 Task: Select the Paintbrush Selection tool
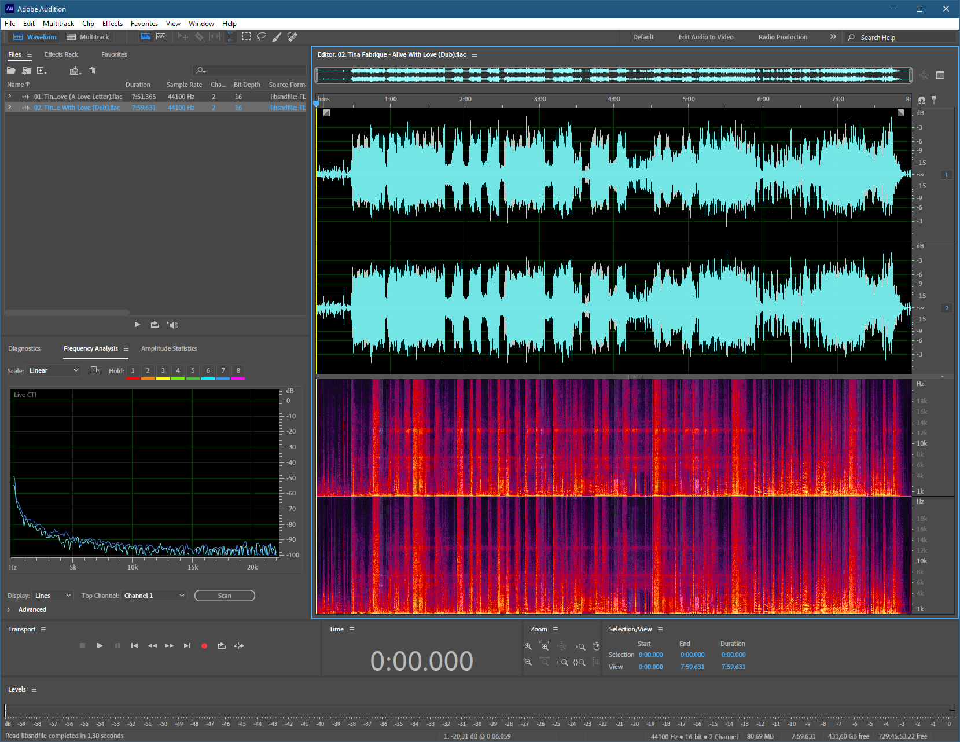coord(277,36)
